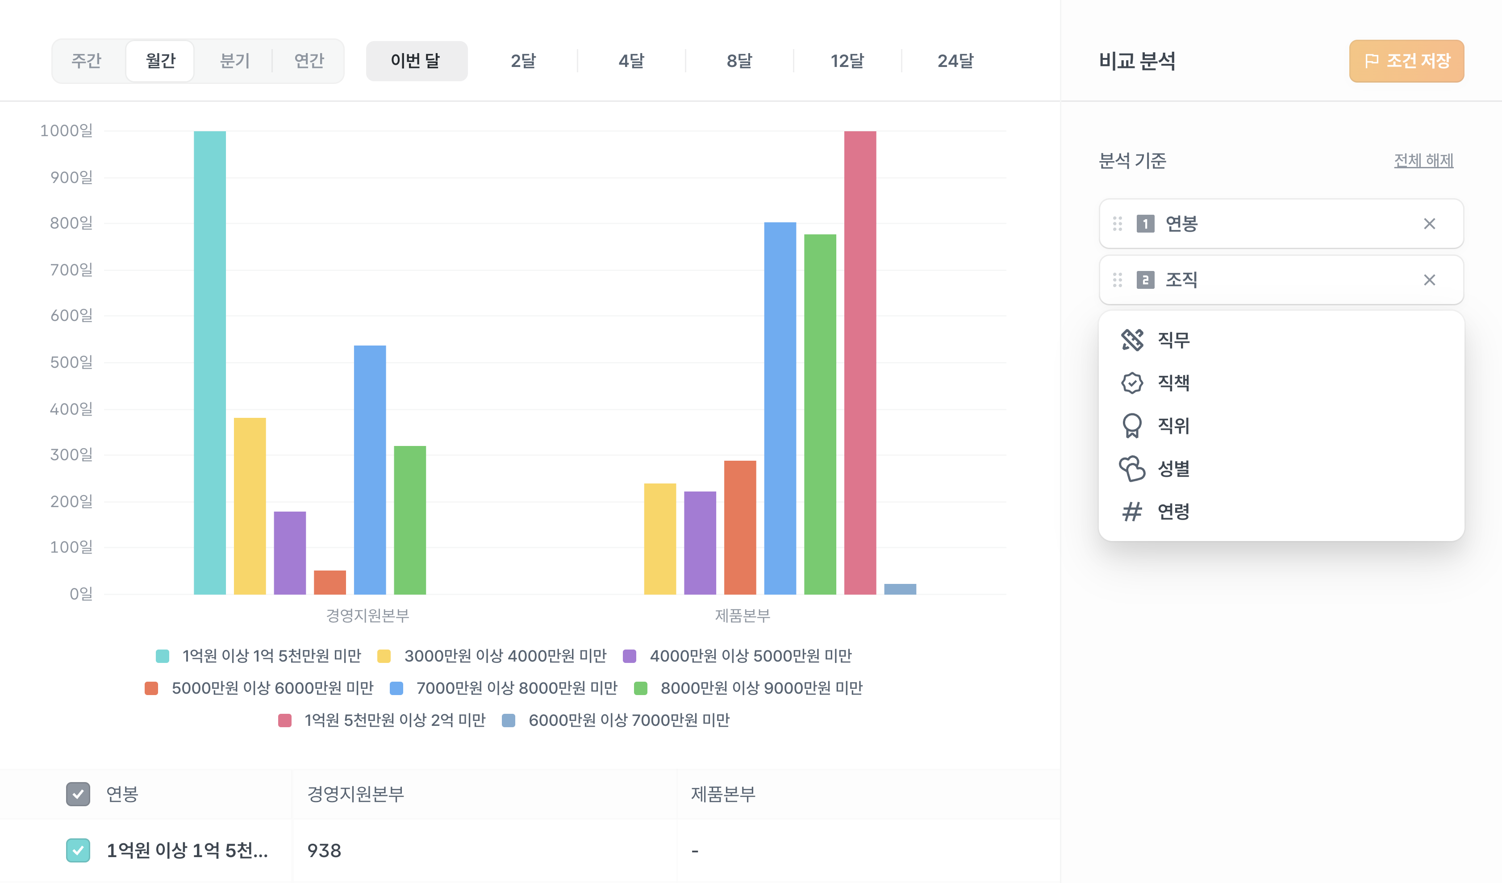Remove the 연봉 criterion with X
The image size is (1502, 883).
1429,224
